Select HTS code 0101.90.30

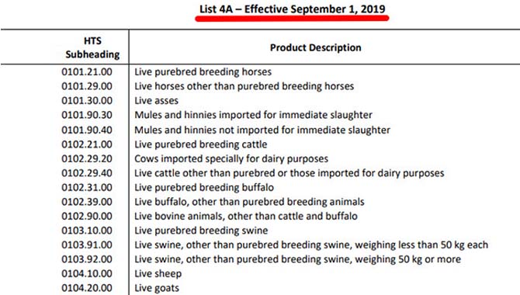(x=87, y=115)
